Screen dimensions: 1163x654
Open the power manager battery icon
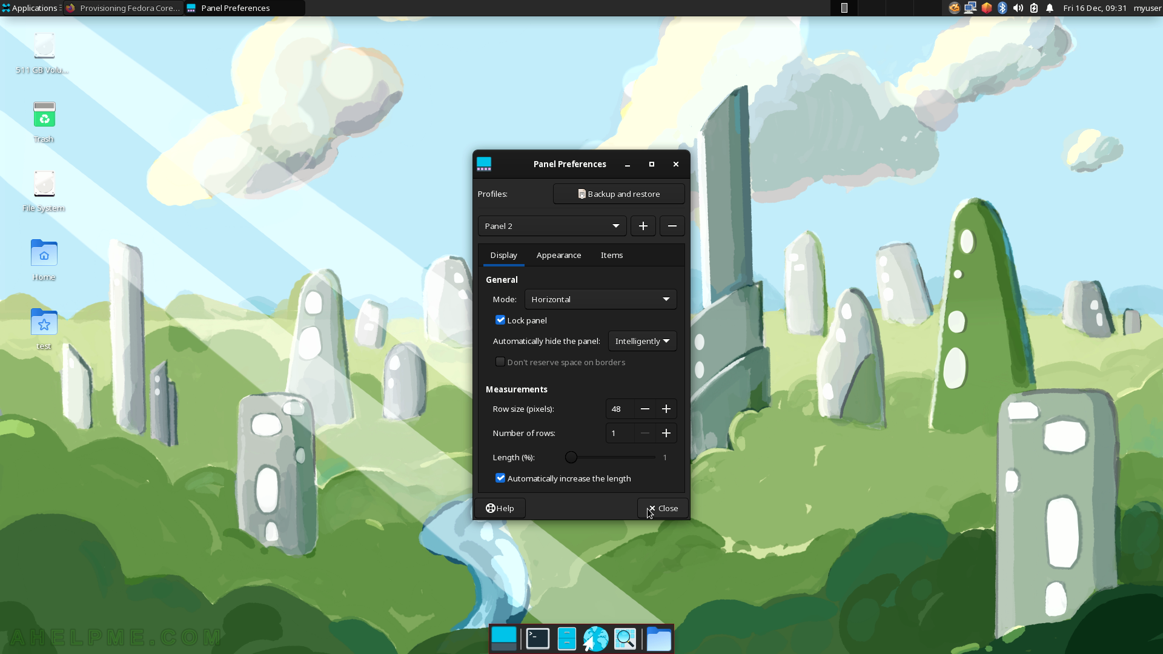(x=1034, y=8)
